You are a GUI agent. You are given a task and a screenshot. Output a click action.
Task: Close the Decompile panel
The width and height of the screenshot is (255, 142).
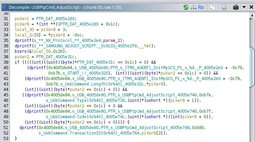[x=251, y=7]
